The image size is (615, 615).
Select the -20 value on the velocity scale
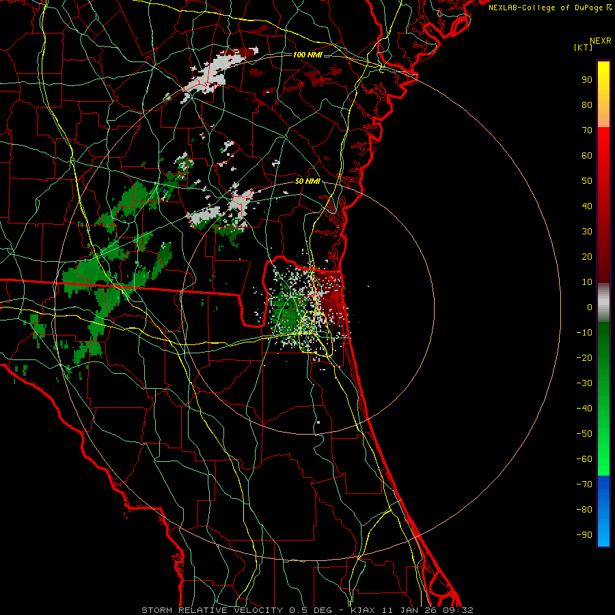(x=584, y=357)
